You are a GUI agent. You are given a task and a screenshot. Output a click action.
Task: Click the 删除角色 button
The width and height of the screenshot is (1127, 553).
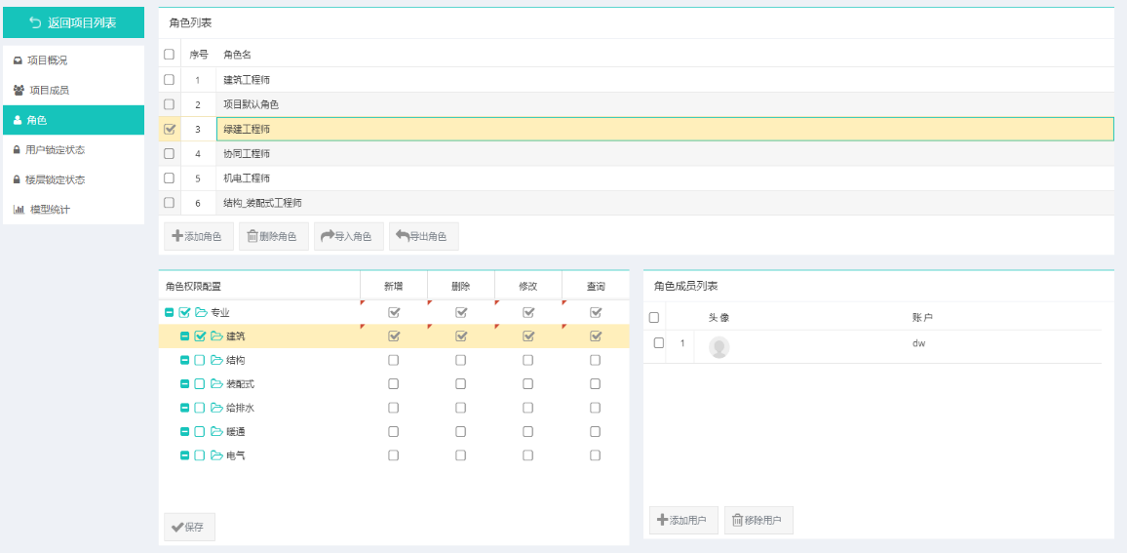pyautogui.click(x=274, y=237)
